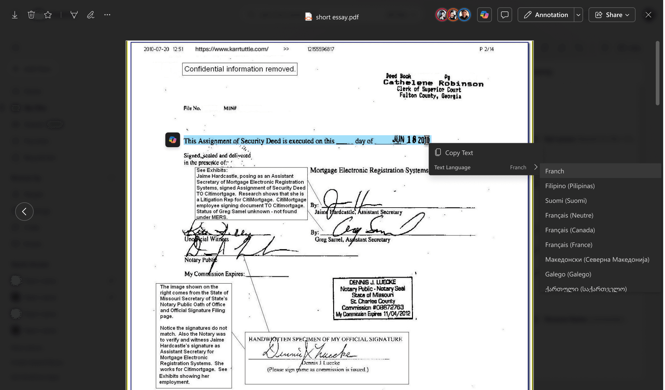Click the fax number 12155596817
This screenshot has height=390, width=665.
coord(321,49)
